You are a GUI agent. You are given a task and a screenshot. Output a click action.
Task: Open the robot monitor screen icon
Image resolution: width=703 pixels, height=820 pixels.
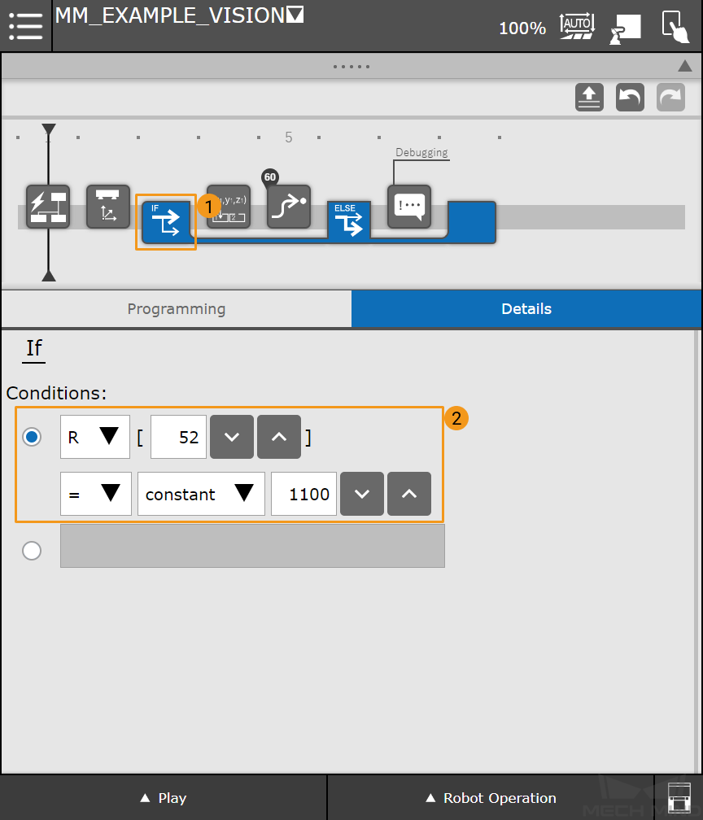point(626,28)
